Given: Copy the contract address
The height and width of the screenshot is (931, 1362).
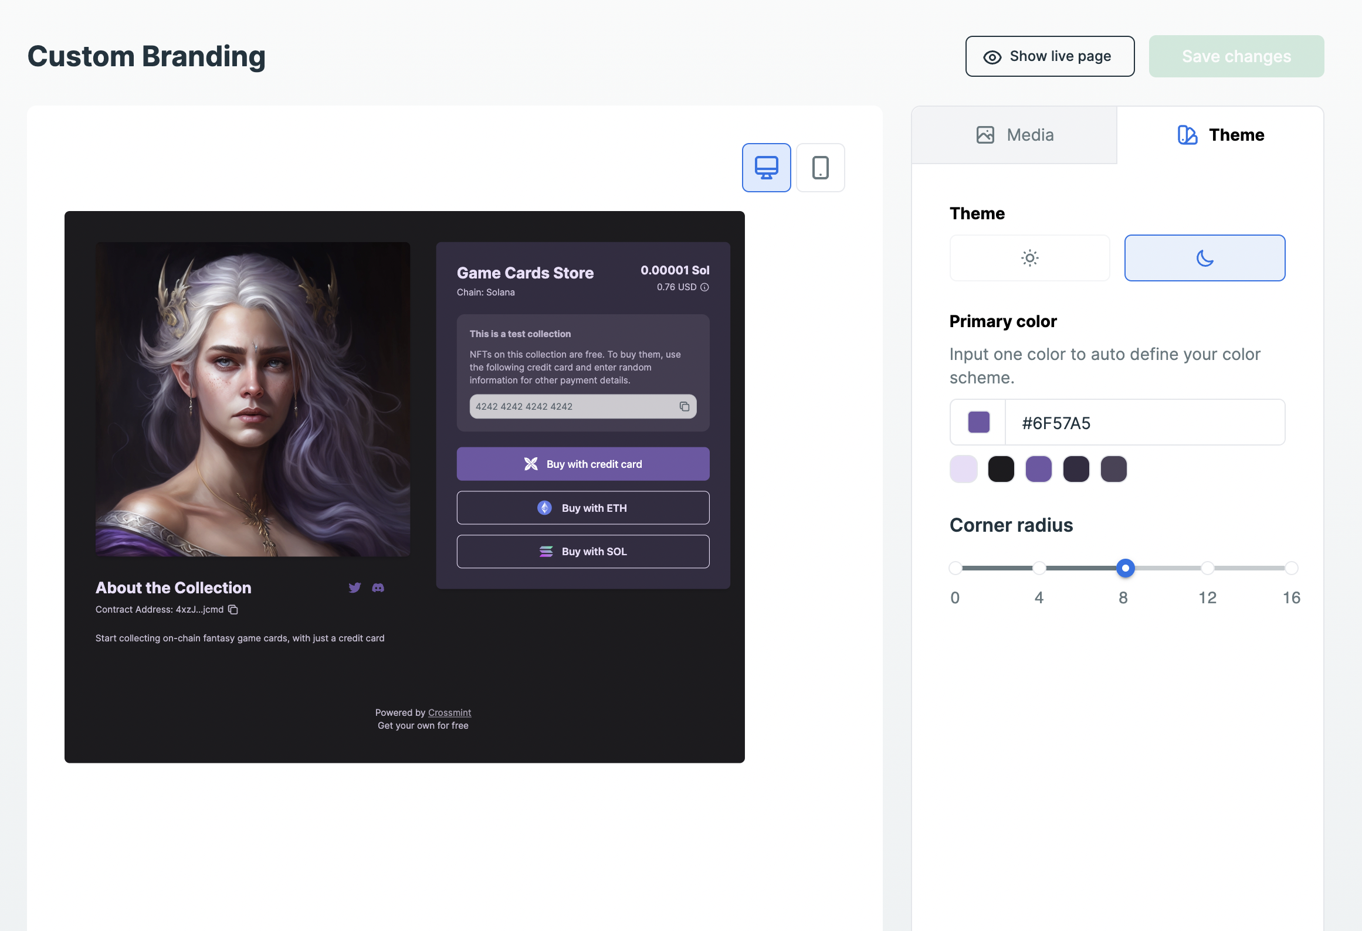Looking at the screenshot, I should click(x=233, y=610).
